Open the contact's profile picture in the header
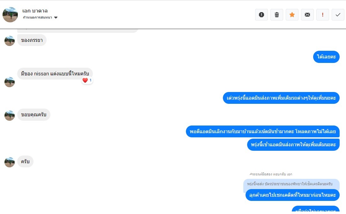Screen dimensions: 346x214 [x=10, y=15]
